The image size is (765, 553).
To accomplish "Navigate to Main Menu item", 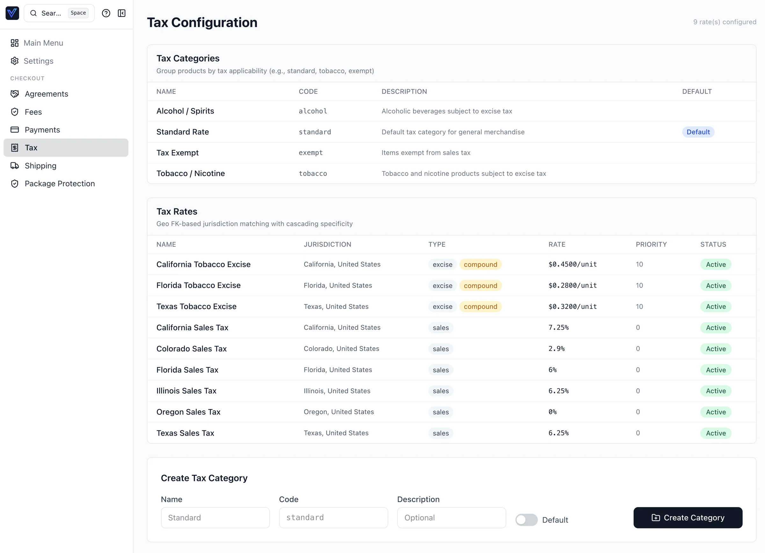I will 43,43.
